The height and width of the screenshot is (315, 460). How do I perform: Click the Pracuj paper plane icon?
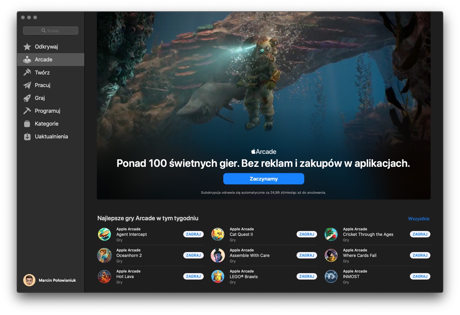pos(27,85)
